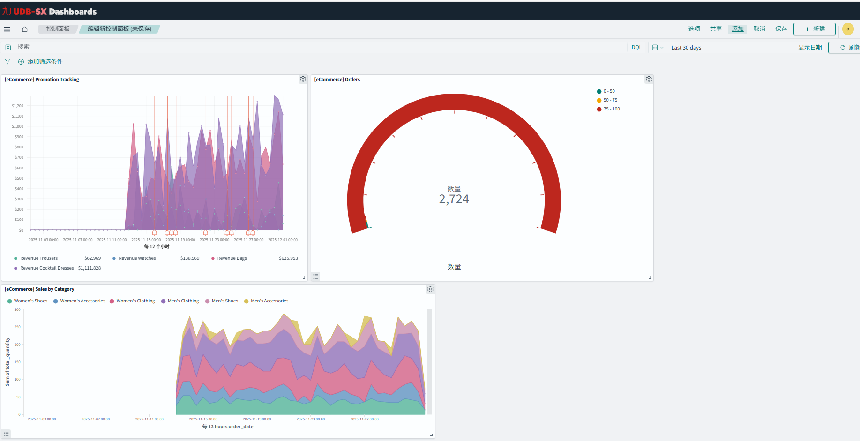Click the saved query disk icon
The image size is (860, 441).
(8, 47)
